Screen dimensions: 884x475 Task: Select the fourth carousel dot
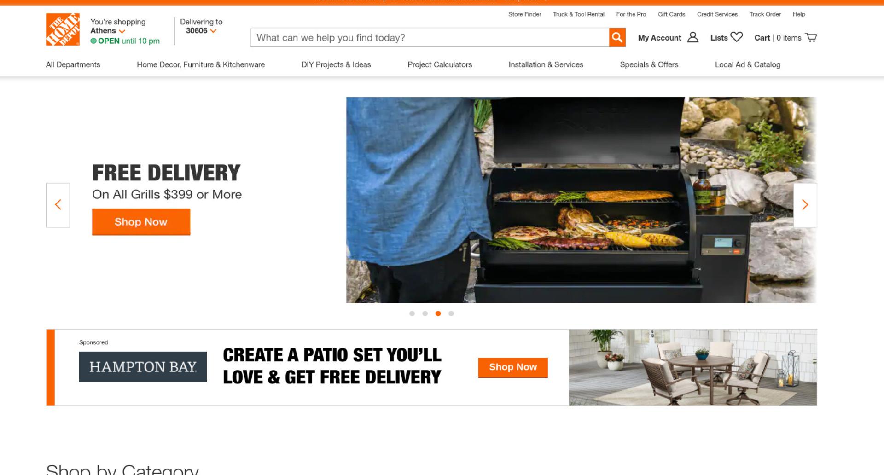click(x=451, y=313)
